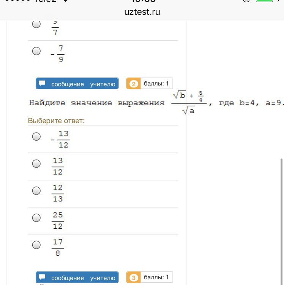
Task: Click 'баллы: 1' label next to badge 2
Action: (x=156, y=84)
